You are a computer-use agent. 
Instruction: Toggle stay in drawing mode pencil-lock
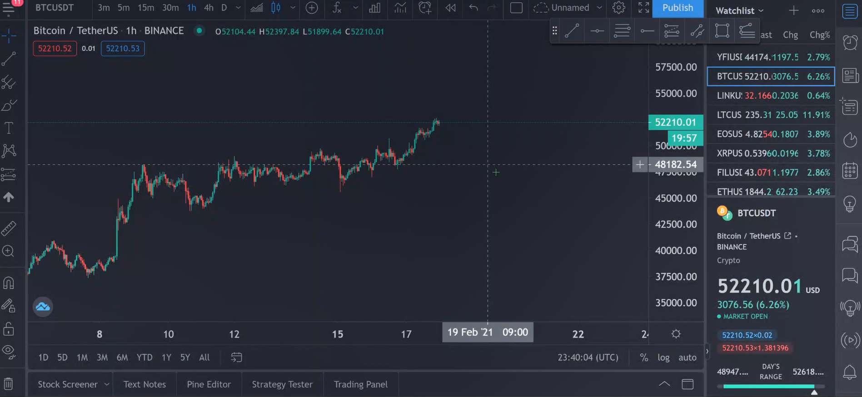(x=9, y=306)
